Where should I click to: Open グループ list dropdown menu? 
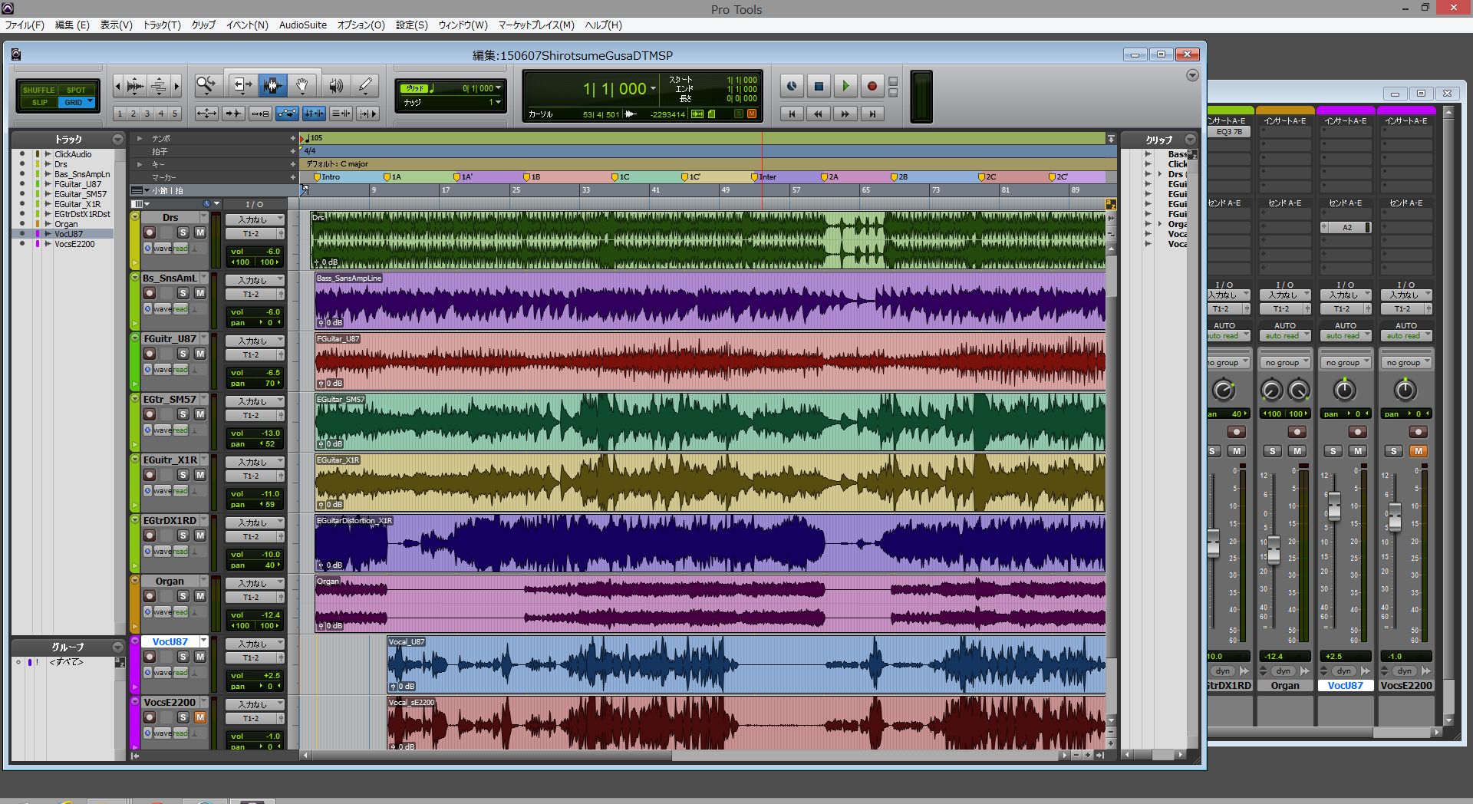(x=117, y=647)
